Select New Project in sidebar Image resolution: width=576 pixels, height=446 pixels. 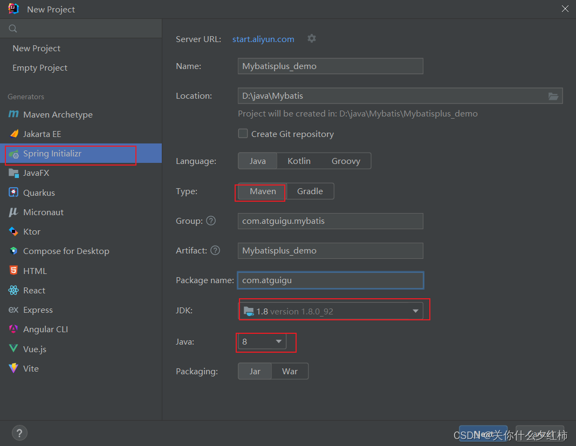81,48
